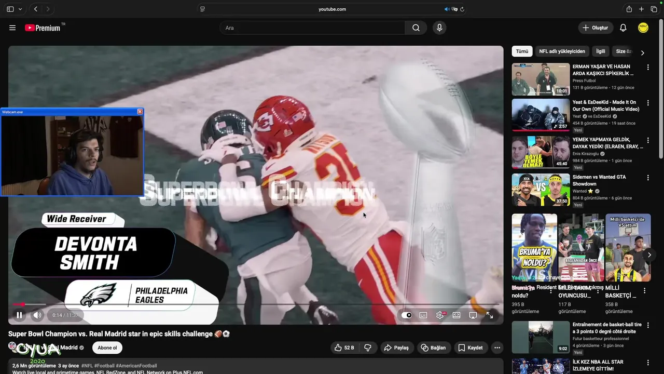The height and width of the screenshot is (374, 664).
Task: Enter fullscreen mode
Action: [x=490, y=315]
